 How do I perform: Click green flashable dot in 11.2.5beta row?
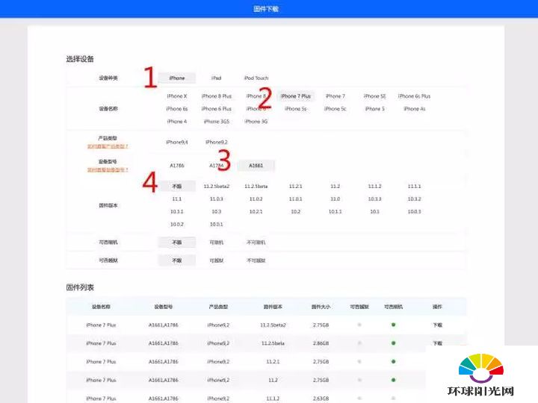[393, 343]
